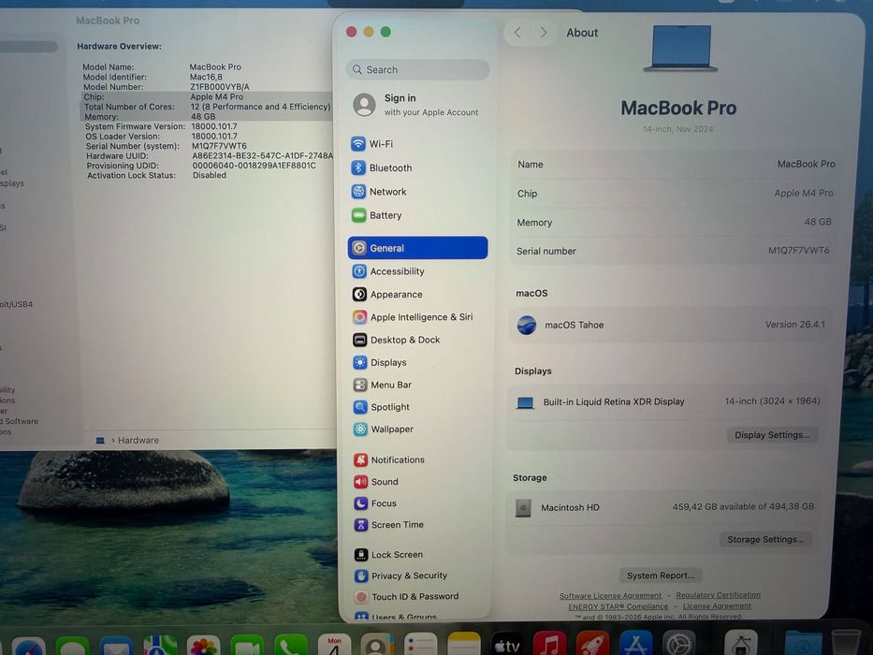Go back with the left chevron

point(517,33)
